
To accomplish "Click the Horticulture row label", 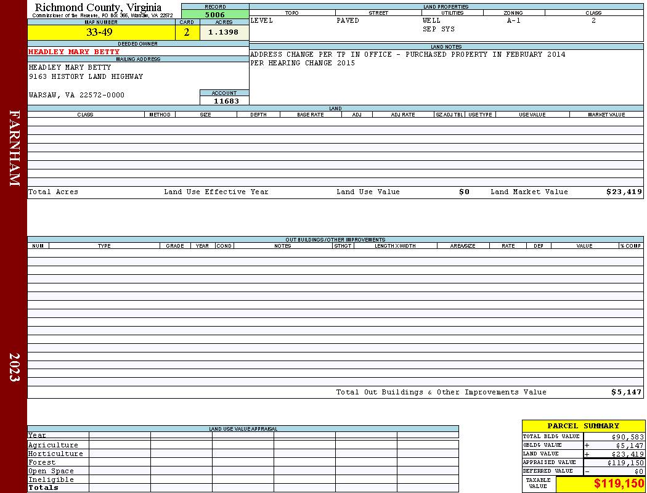I will (55, 454).
